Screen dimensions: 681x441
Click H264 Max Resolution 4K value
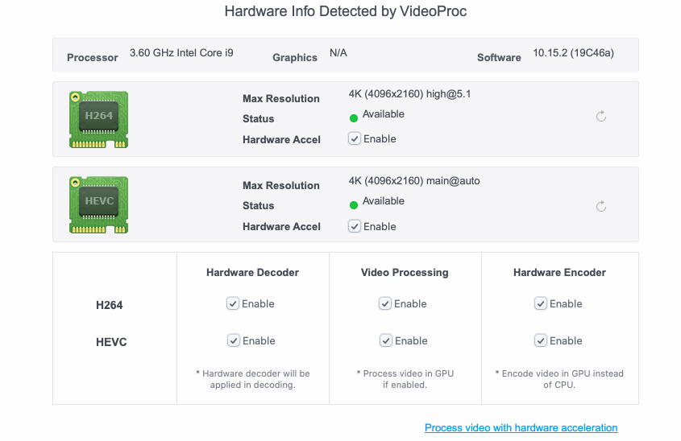point(409,93)
